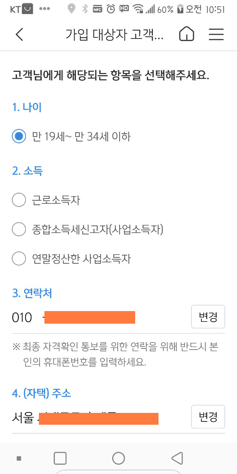Tap the back arrow in the header

(19, 34)
